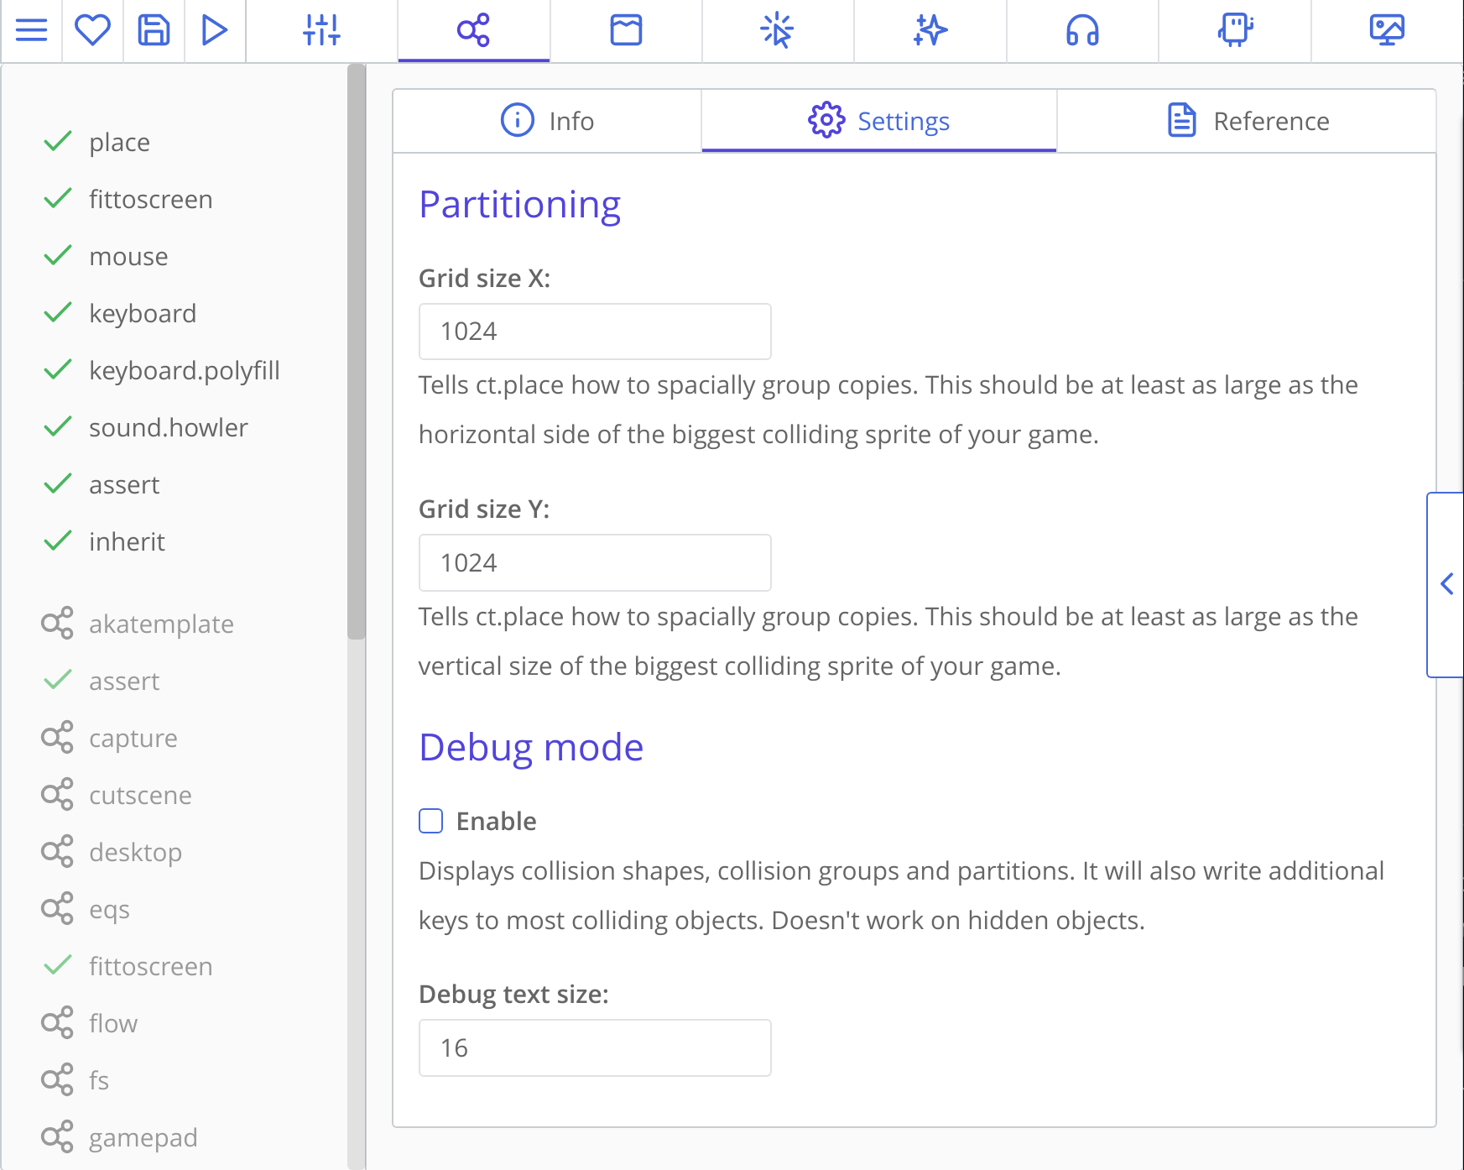Click the Grid size Y field

click(595, 563)
